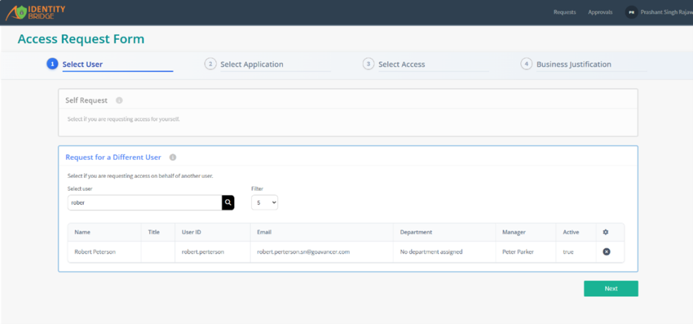Select the Request for a Different User heading
Image resolution: width=693 pixels, height=324 pixels.
coord(113,158)
